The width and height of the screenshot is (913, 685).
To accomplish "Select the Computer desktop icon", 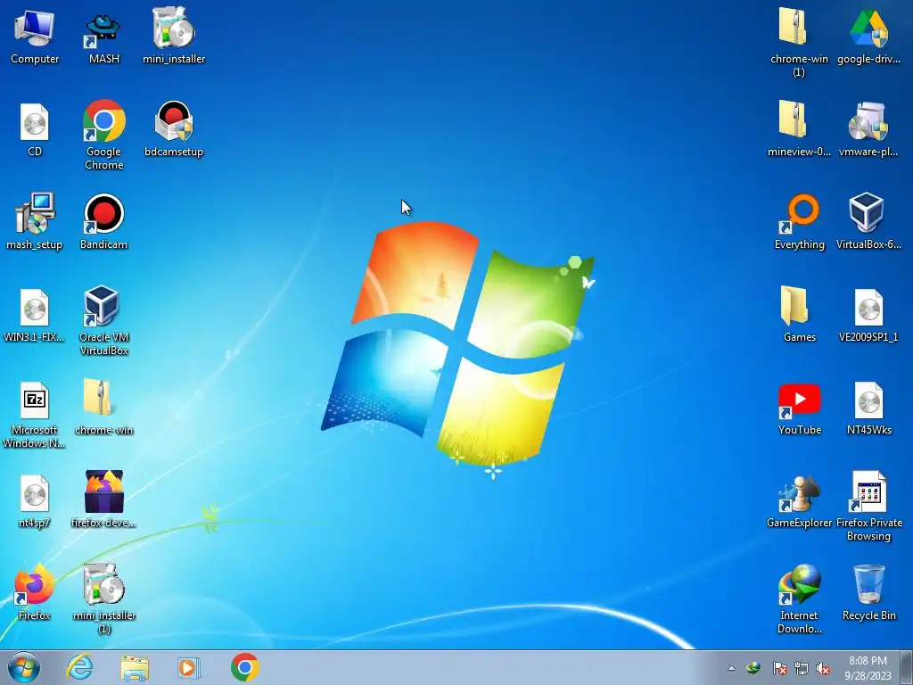I will click(x=35, y=37).
